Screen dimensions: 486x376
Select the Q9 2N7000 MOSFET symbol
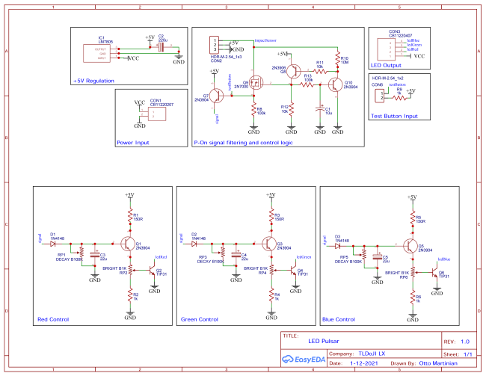click(254, 82)
